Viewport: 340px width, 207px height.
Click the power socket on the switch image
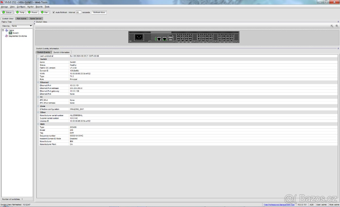pyautogui.click(x=139, y=37)
